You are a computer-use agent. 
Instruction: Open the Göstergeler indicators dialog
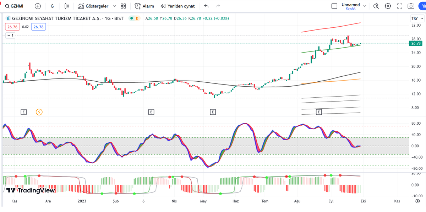pyautogui.click(x=93, y=6)
